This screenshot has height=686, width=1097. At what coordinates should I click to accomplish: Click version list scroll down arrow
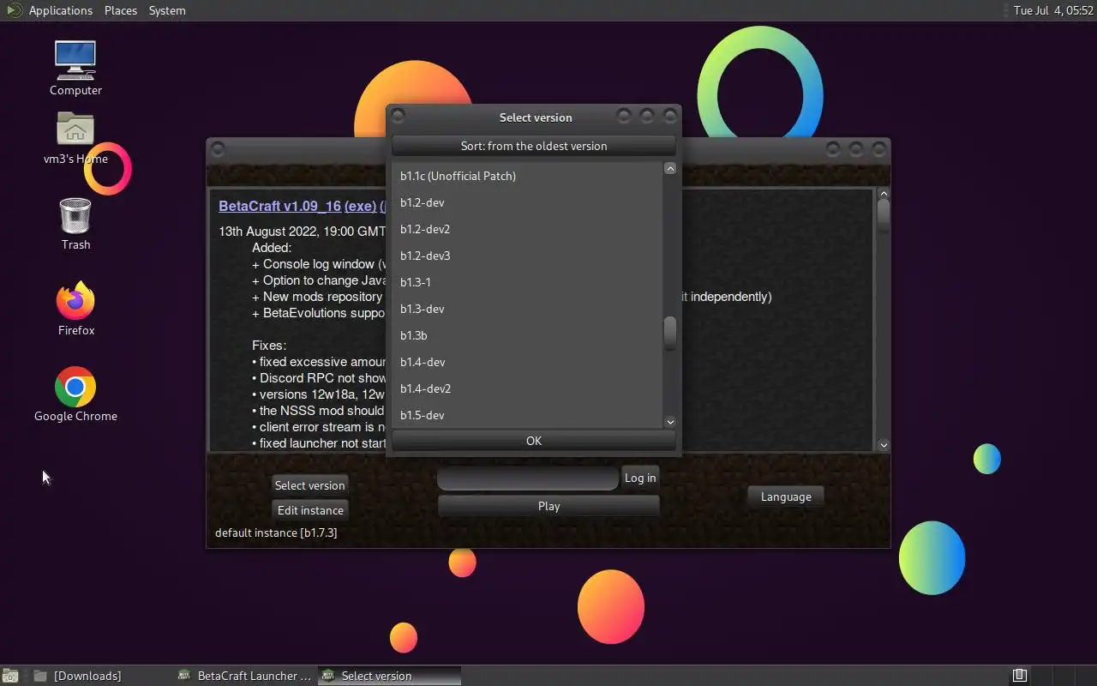[670, 421]
